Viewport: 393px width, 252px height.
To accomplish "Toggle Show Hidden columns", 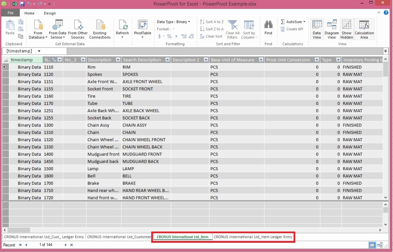I will tap(346, 29).
